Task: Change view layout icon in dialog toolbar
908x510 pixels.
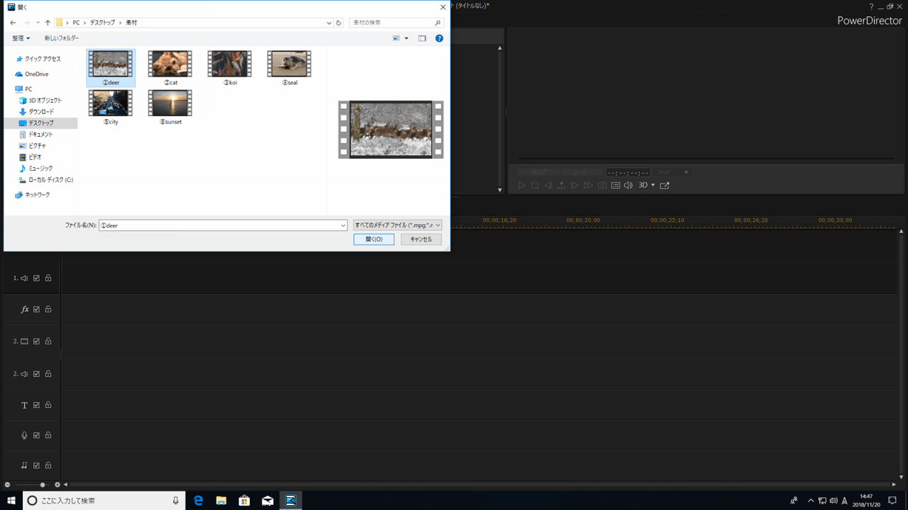Action: tap(397, 38)
